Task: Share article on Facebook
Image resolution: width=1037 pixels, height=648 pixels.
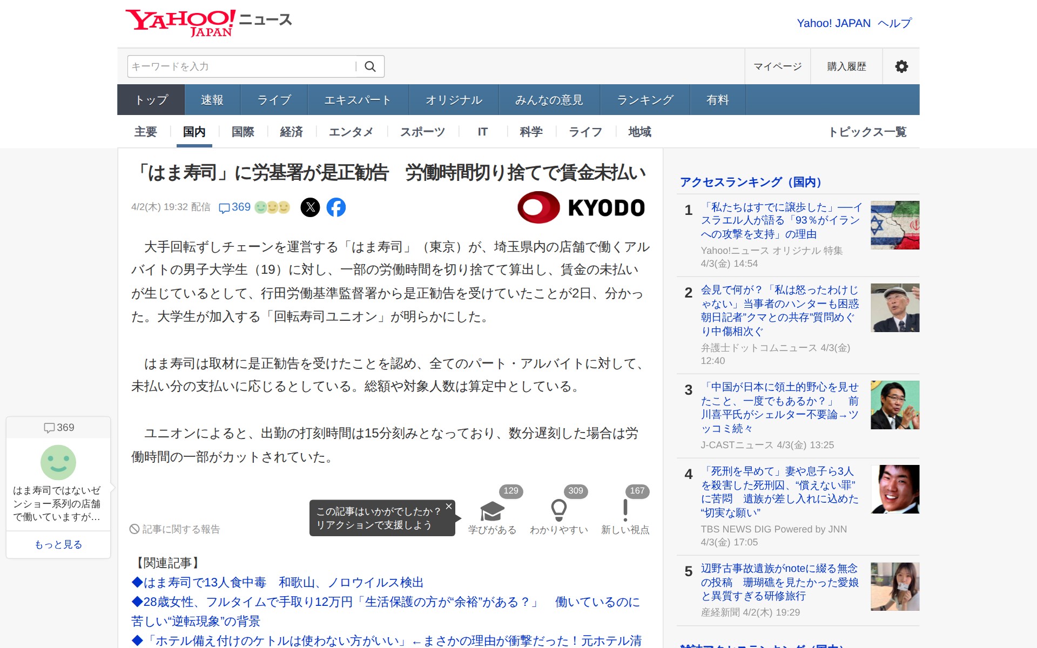Action: tap(336, 207)
